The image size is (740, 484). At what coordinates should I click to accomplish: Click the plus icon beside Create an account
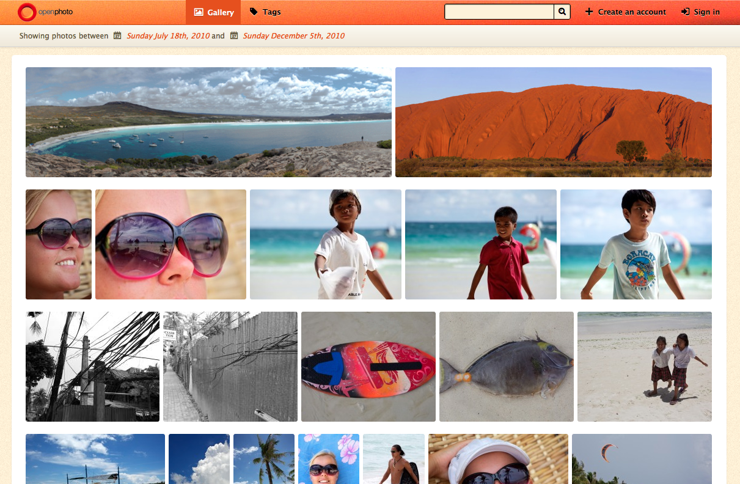coord(589,12)
